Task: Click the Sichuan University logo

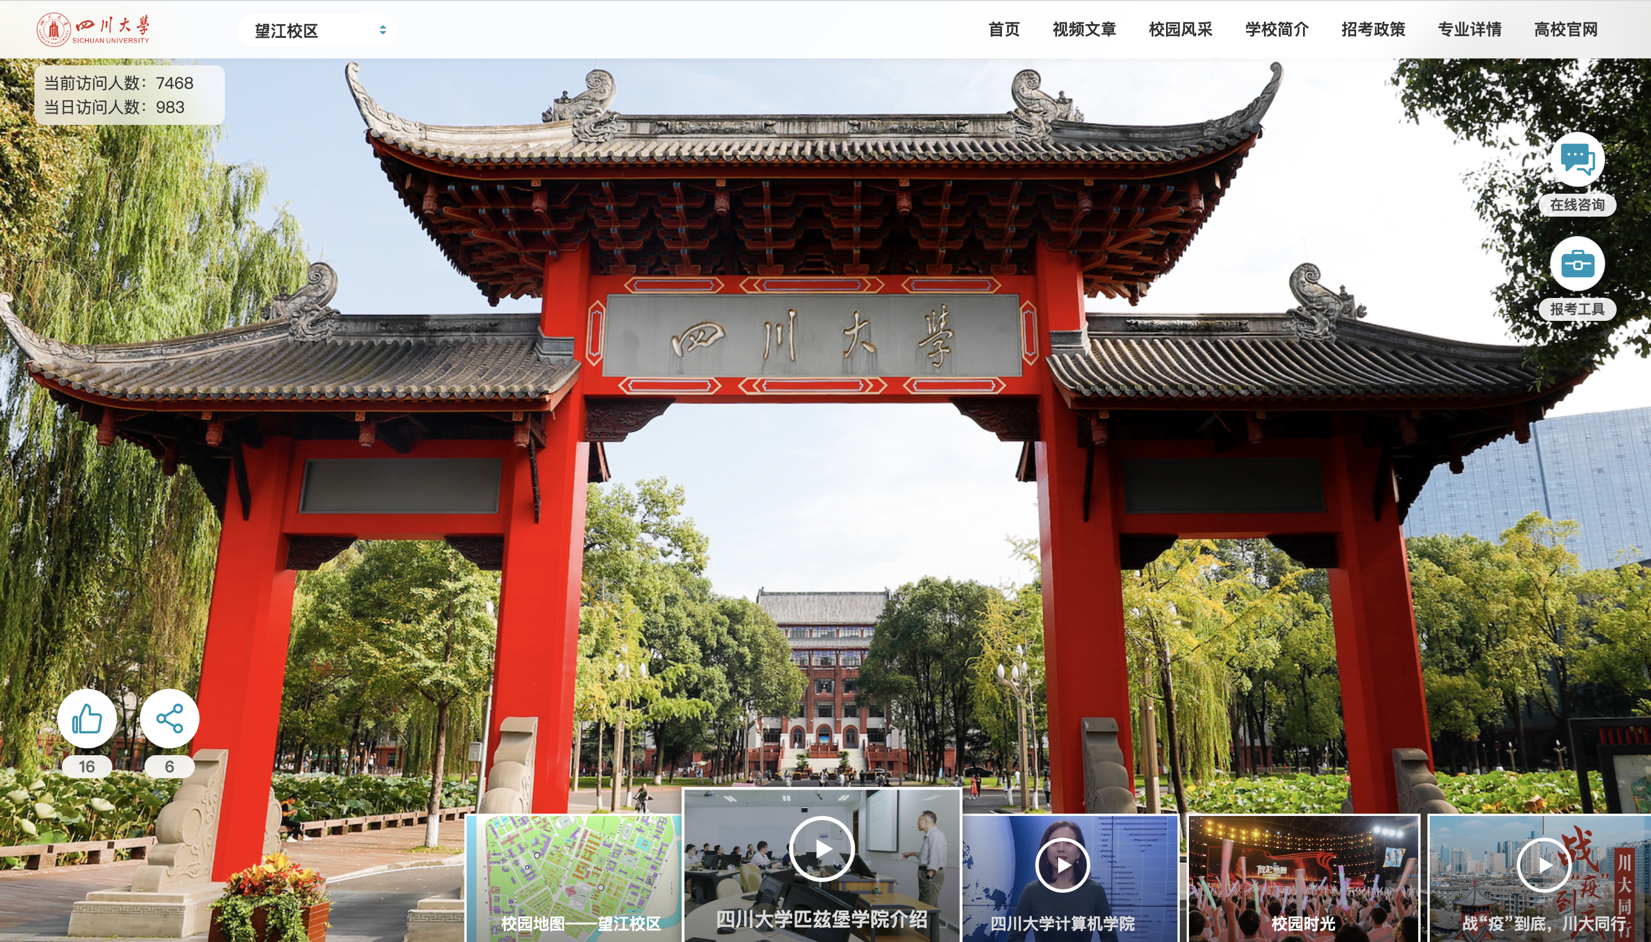Action: (93, 29)
